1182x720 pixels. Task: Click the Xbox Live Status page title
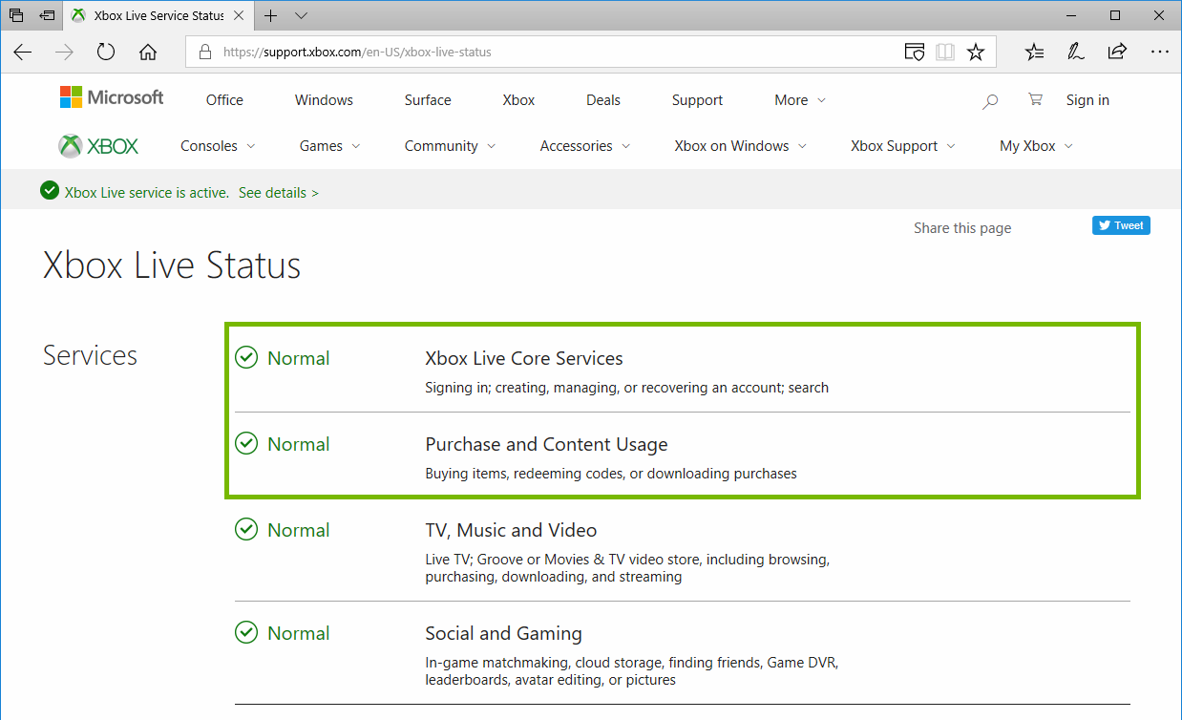pos(172,265)
